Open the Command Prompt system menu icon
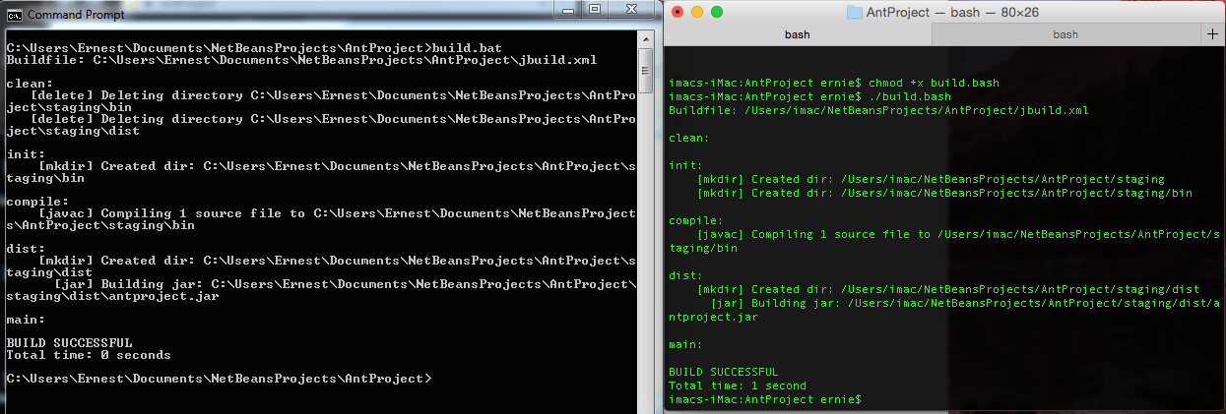1226x414 pixels. [x=14, y=15]
